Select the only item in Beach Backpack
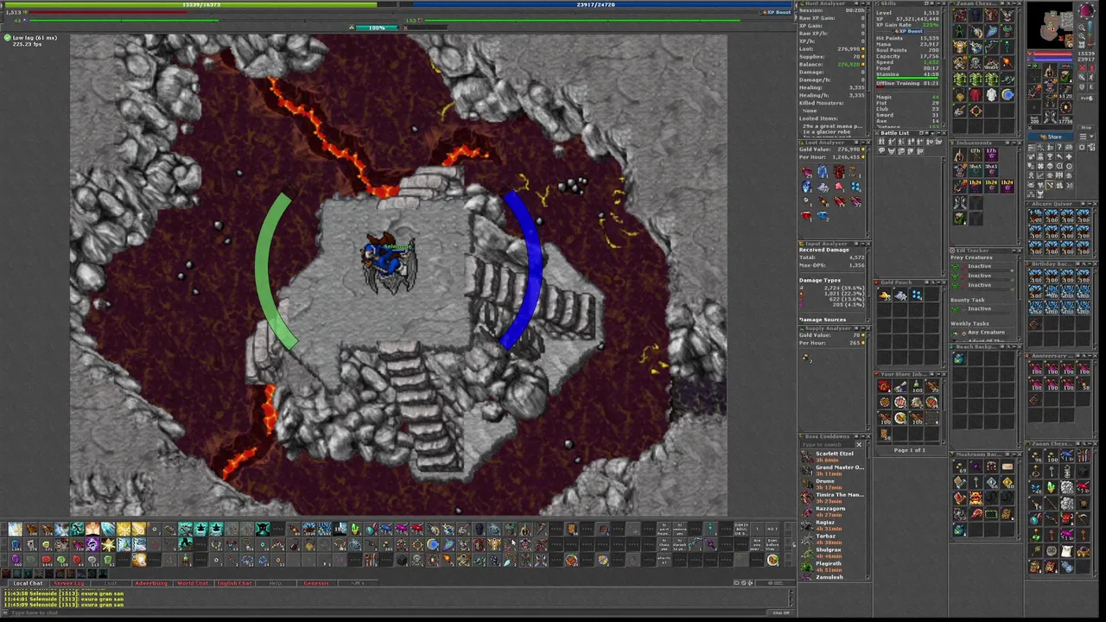This screenshot has height=622, width=1106. pos(959,358)
